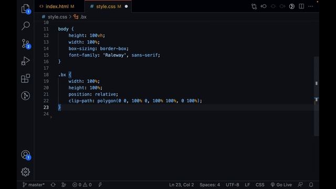The width and height of the screenshot is (336, 189).
Task: Click the box-sizing property
Action: (x=82, y=49)
